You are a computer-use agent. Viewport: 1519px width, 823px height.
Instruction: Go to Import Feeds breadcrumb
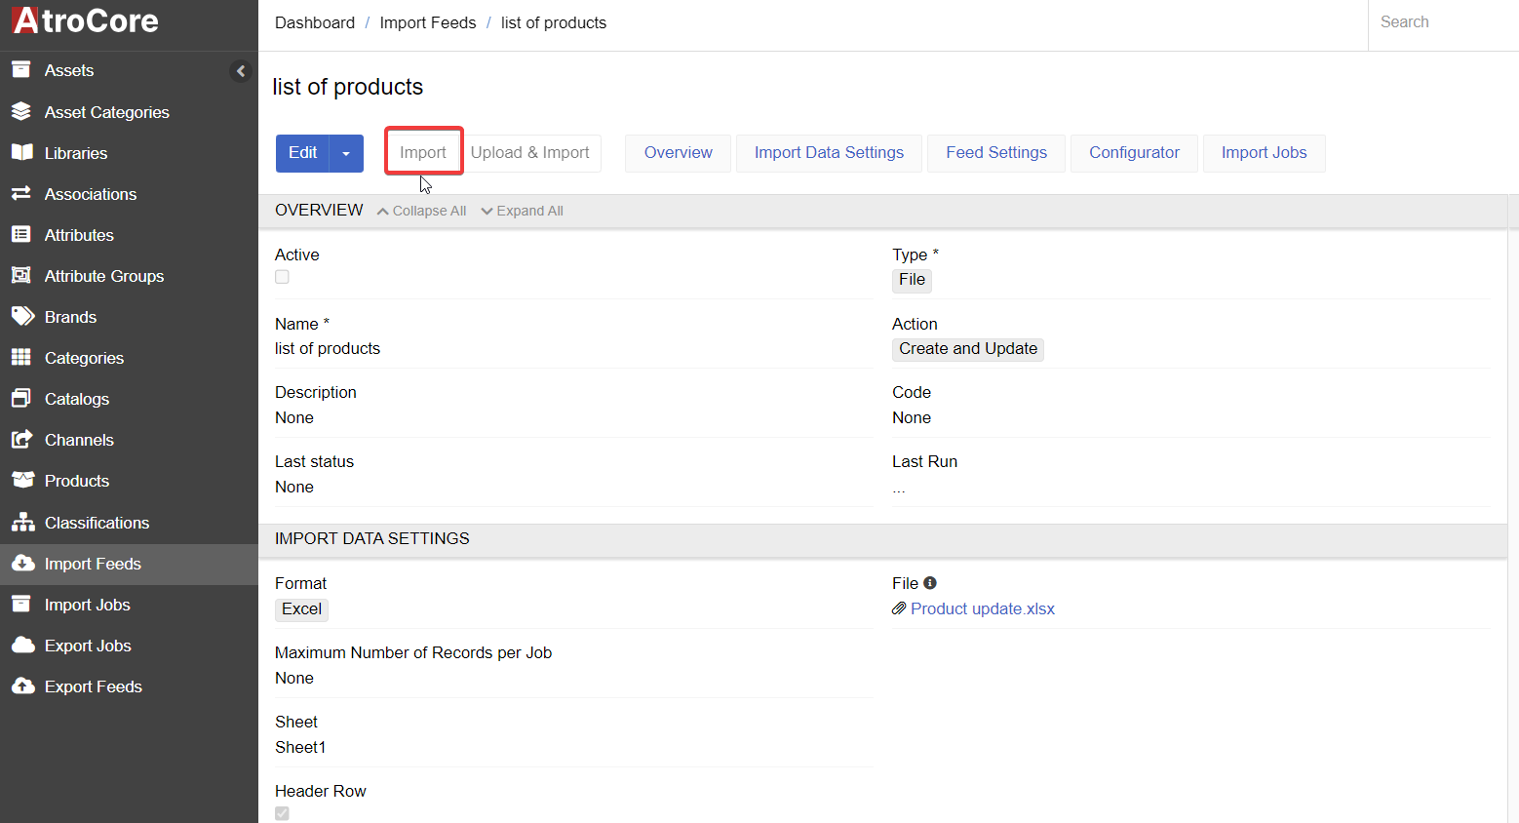(428, 22)
